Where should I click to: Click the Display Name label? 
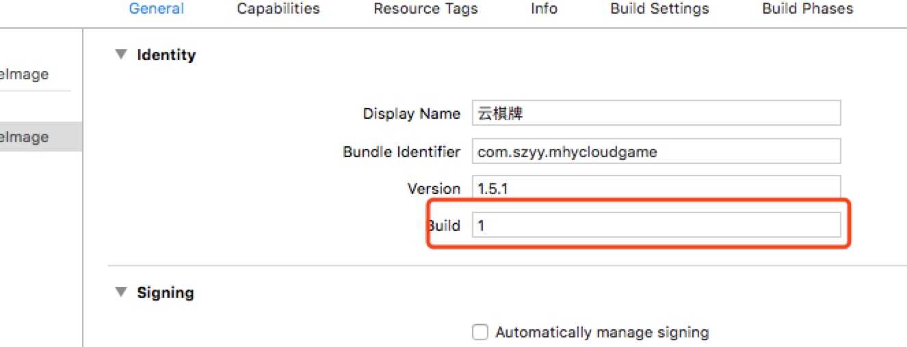click(x=411, y=113)
